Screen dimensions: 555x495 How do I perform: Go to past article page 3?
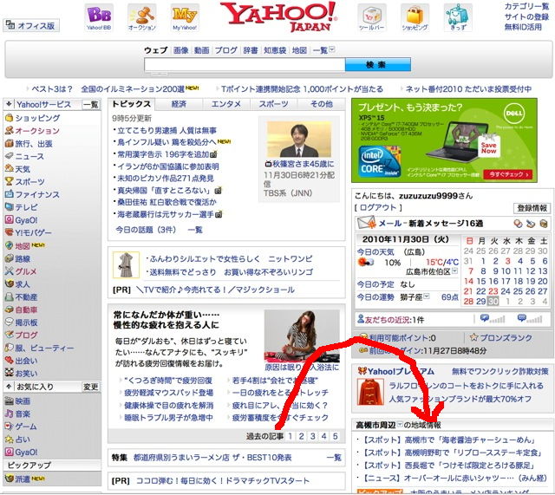click(312, 436)
